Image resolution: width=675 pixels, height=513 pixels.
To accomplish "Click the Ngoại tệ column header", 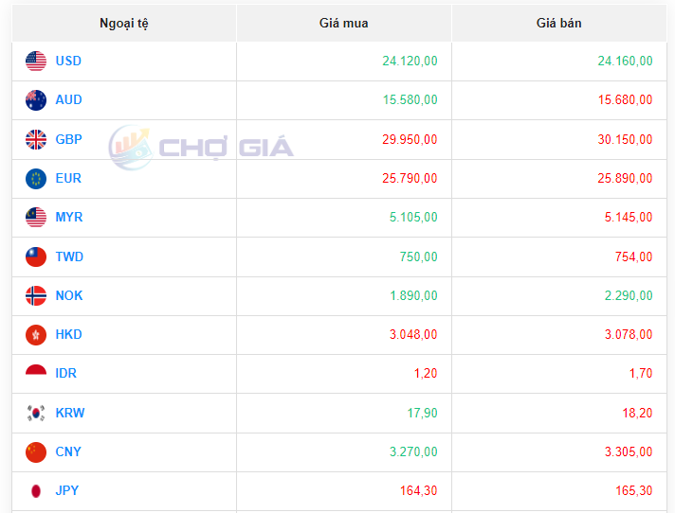I will point(124,24).
